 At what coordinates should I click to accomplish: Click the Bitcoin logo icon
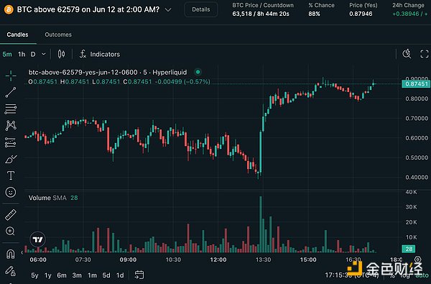pyautogui.click(x=9, y=10)
